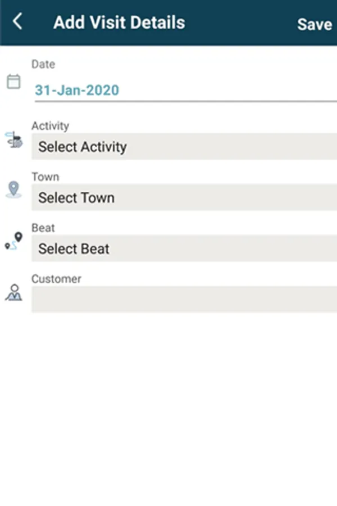This screenshot has width=337, height=506.
Task: Click the Save button
Action: 314,24
